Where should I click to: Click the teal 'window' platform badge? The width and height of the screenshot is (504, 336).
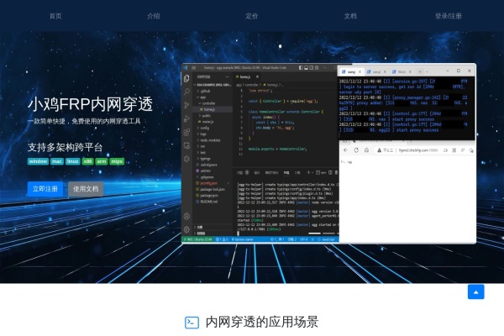tap(38, 161)
